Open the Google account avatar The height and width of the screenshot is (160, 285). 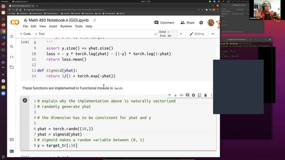pos(211,23)
